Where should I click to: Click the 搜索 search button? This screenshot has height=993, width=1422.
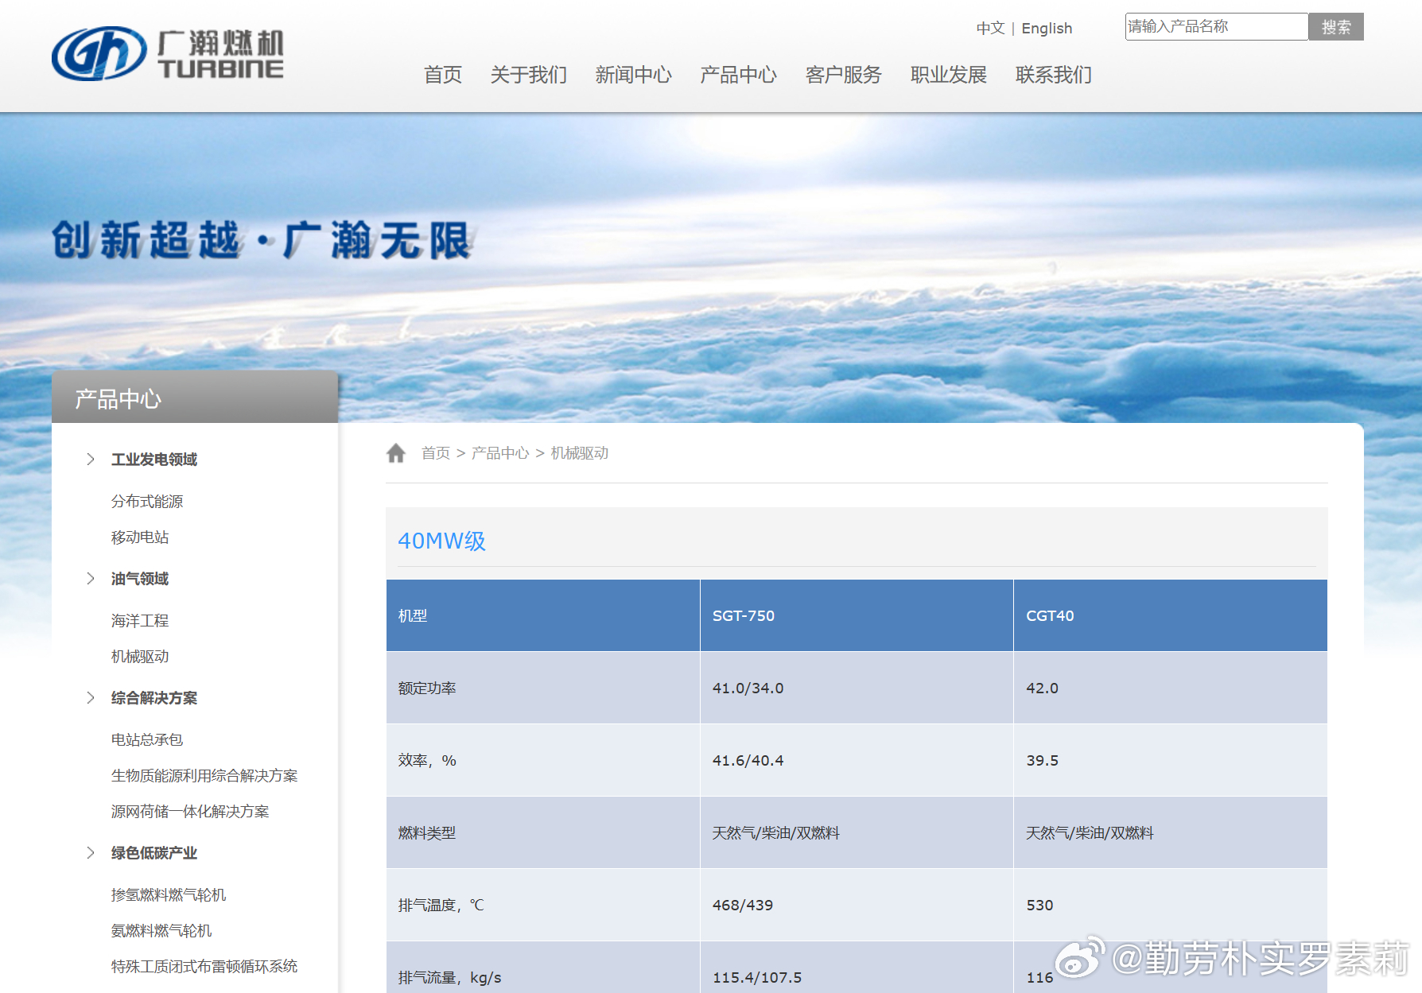point(1336,27)
